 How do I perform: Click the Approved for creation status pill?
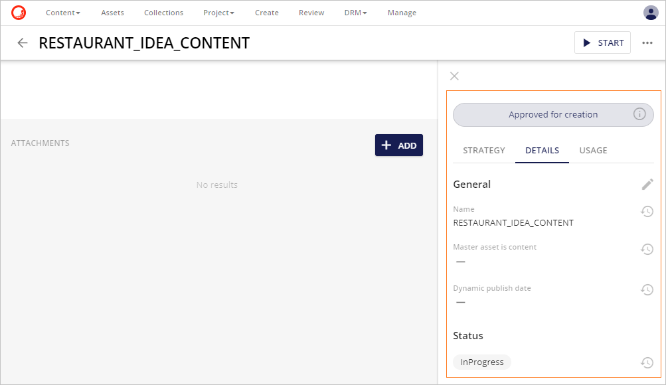[x=553, y=114]
